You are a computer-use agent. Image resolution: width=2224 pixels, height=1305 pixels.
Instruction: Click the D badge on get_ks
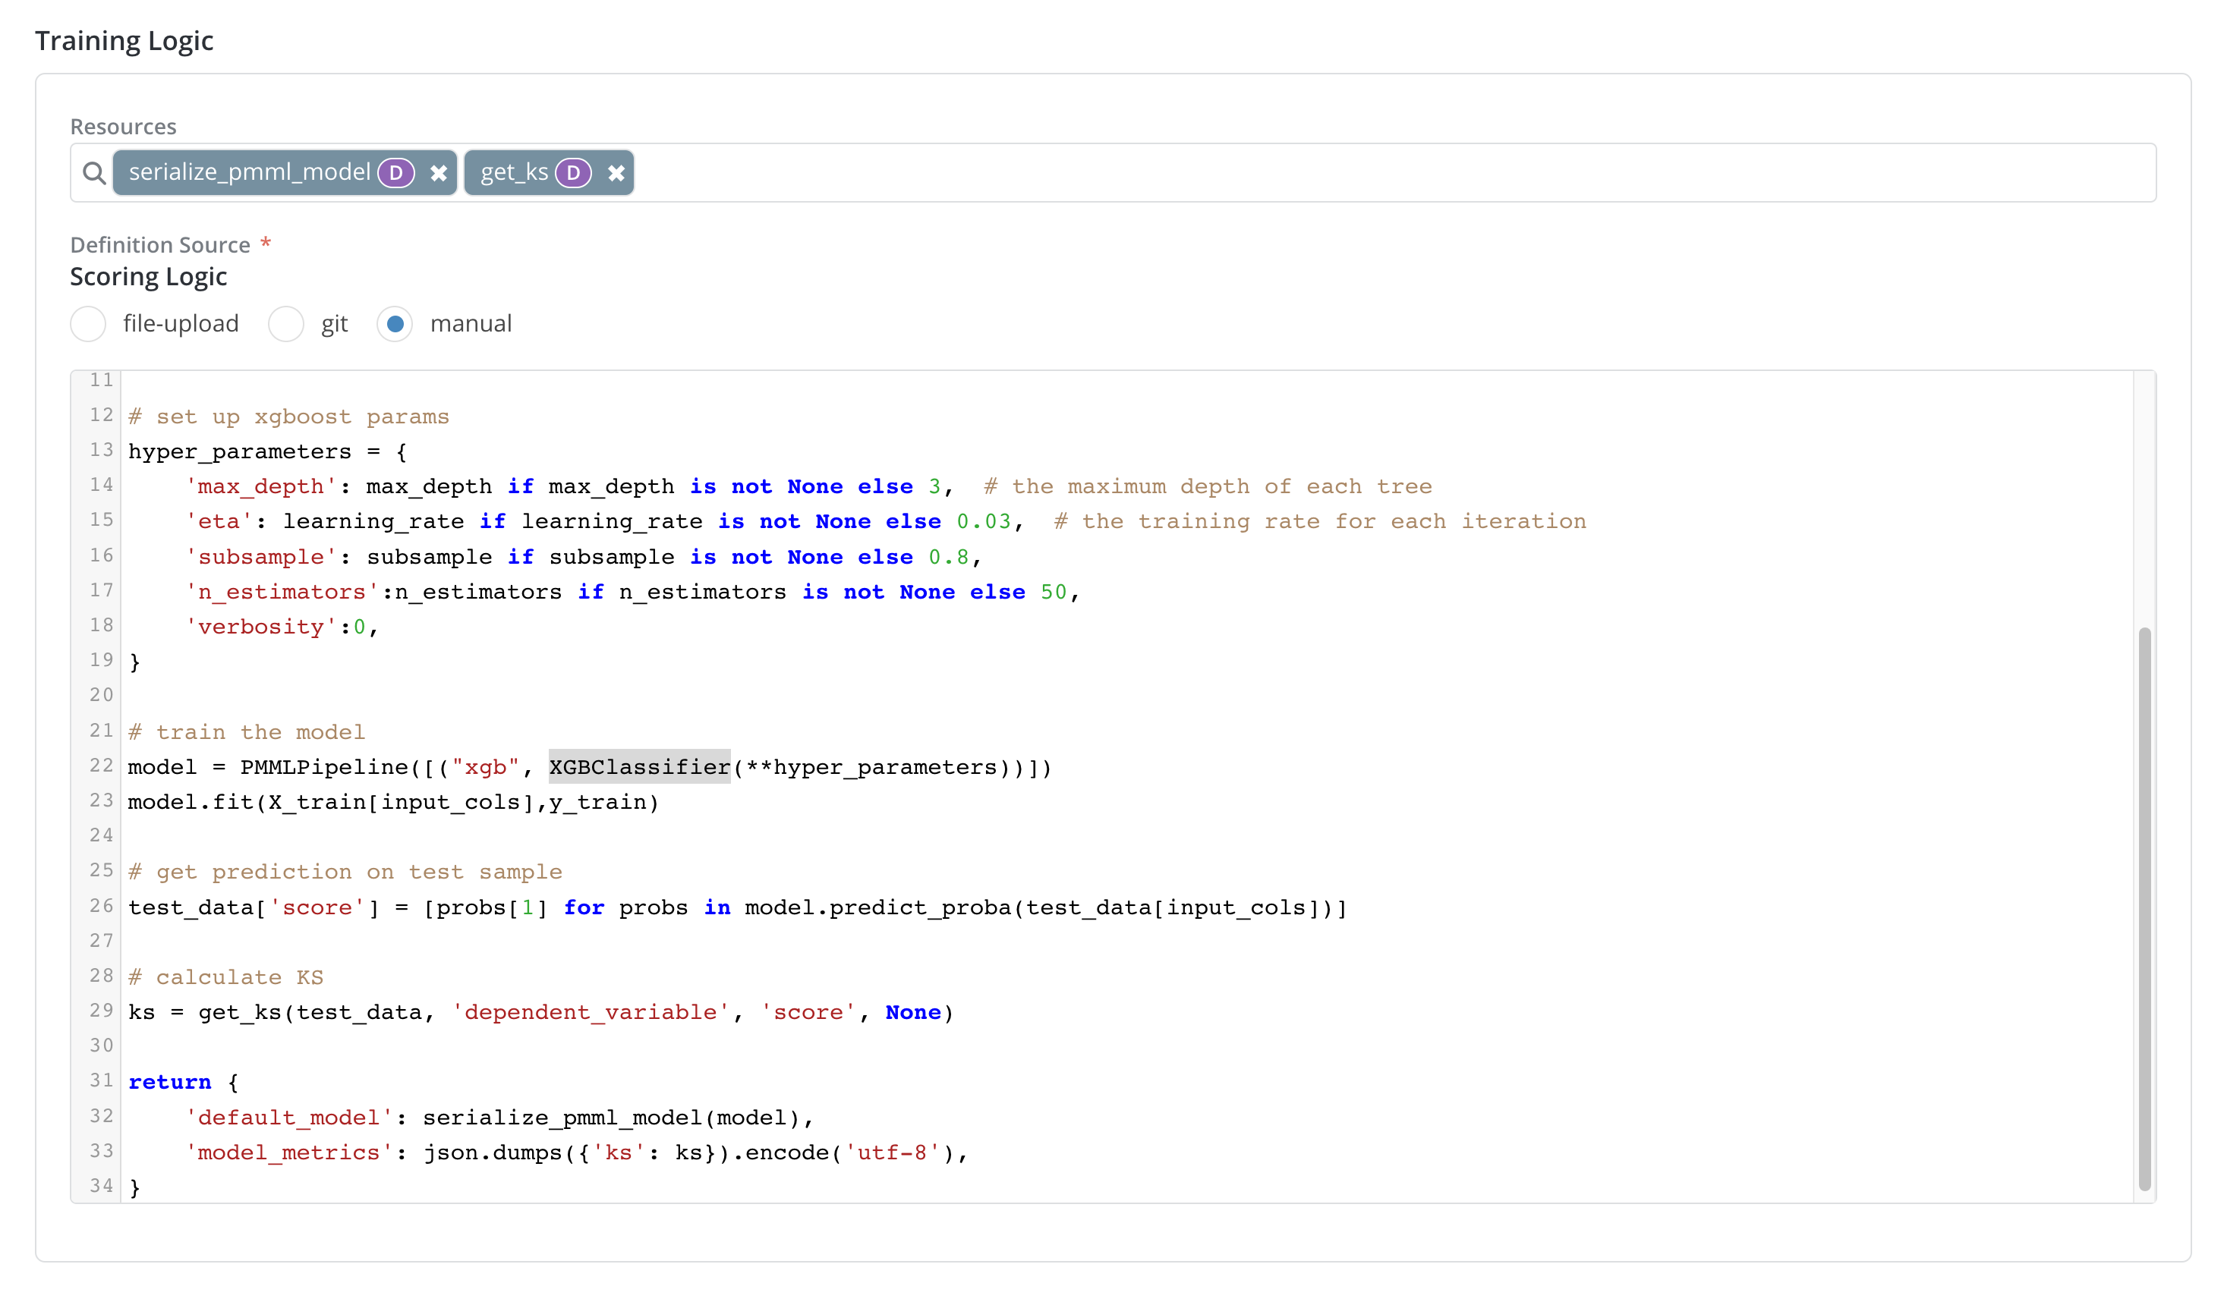click(x=573, y=173)
